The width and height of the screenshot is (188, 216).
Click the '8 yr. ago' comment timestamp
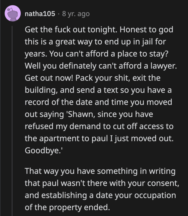click(x=76, y=13)
